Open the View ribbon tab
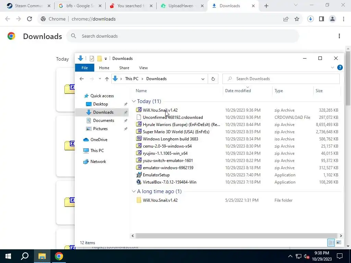The width and height of the screenshot is (351, 263). click(144, 68)
